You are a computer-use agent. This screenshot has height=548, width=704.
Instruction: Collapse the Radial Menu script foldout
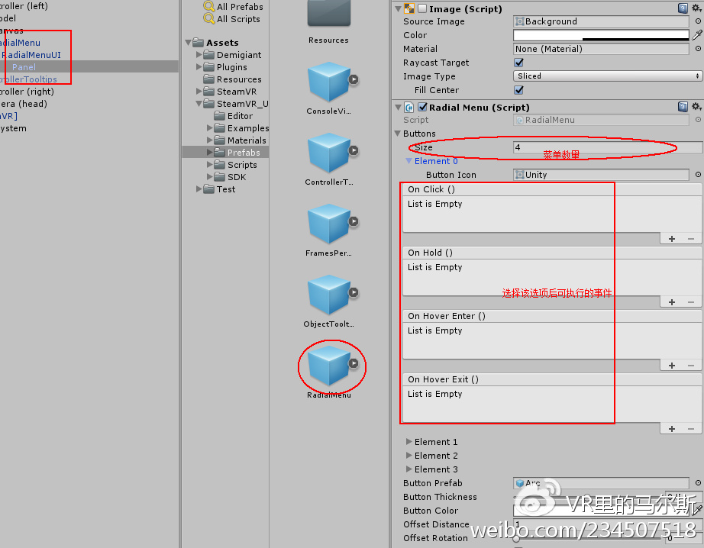point(398,108)
